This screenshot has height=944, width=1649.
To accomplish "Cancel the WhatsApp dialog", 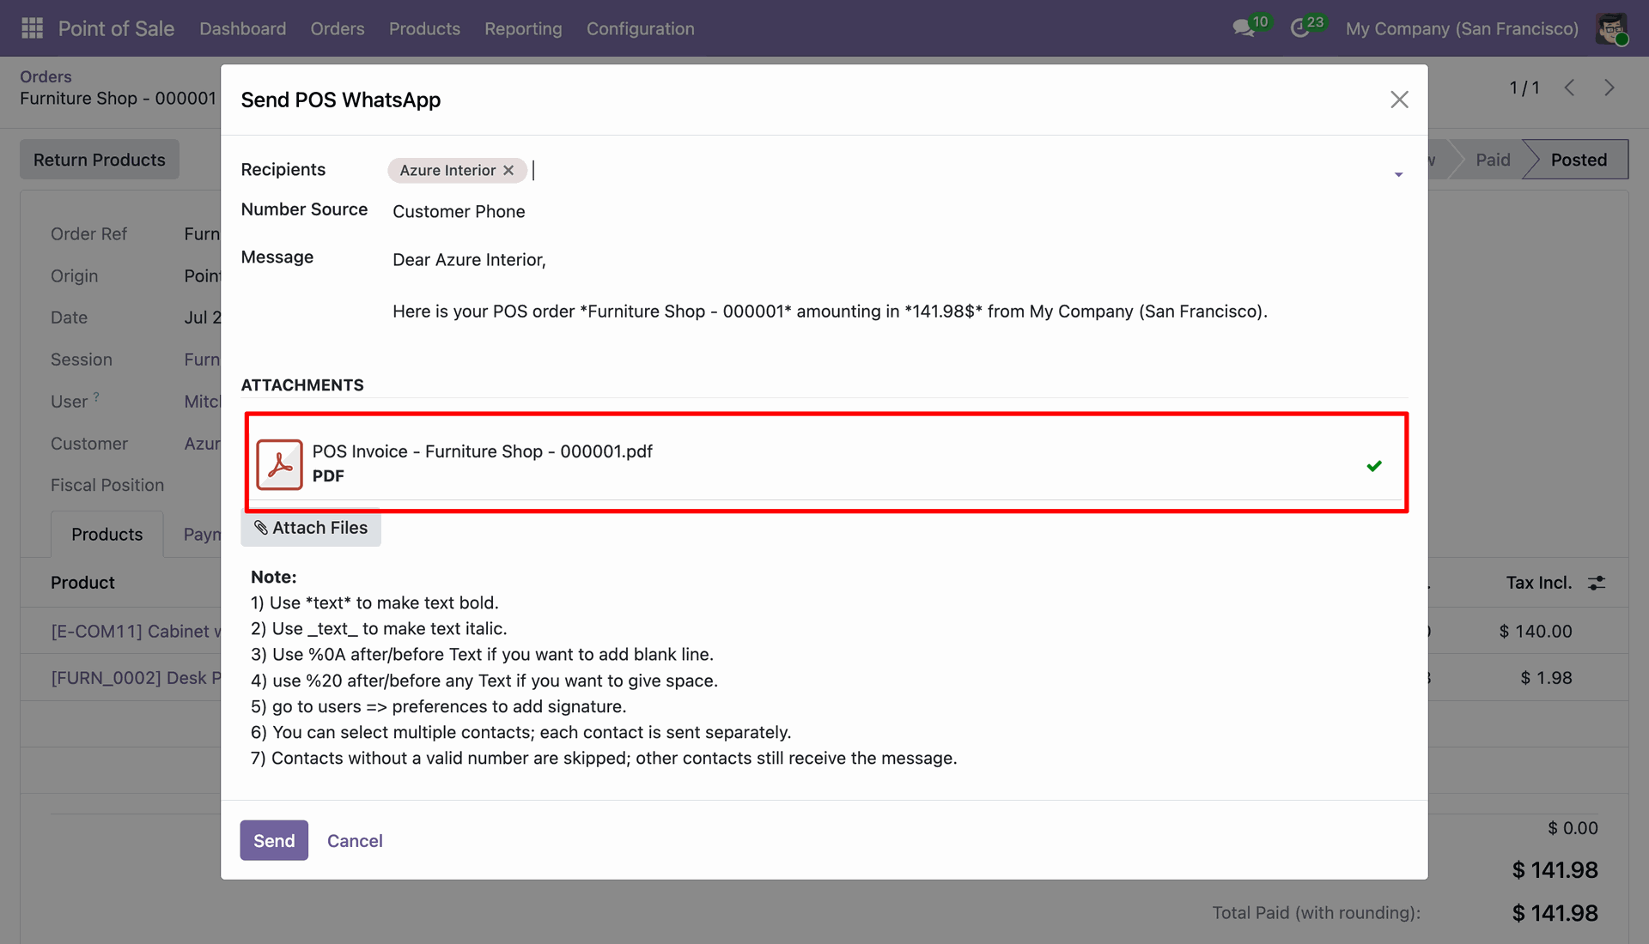I will (355, 841).
